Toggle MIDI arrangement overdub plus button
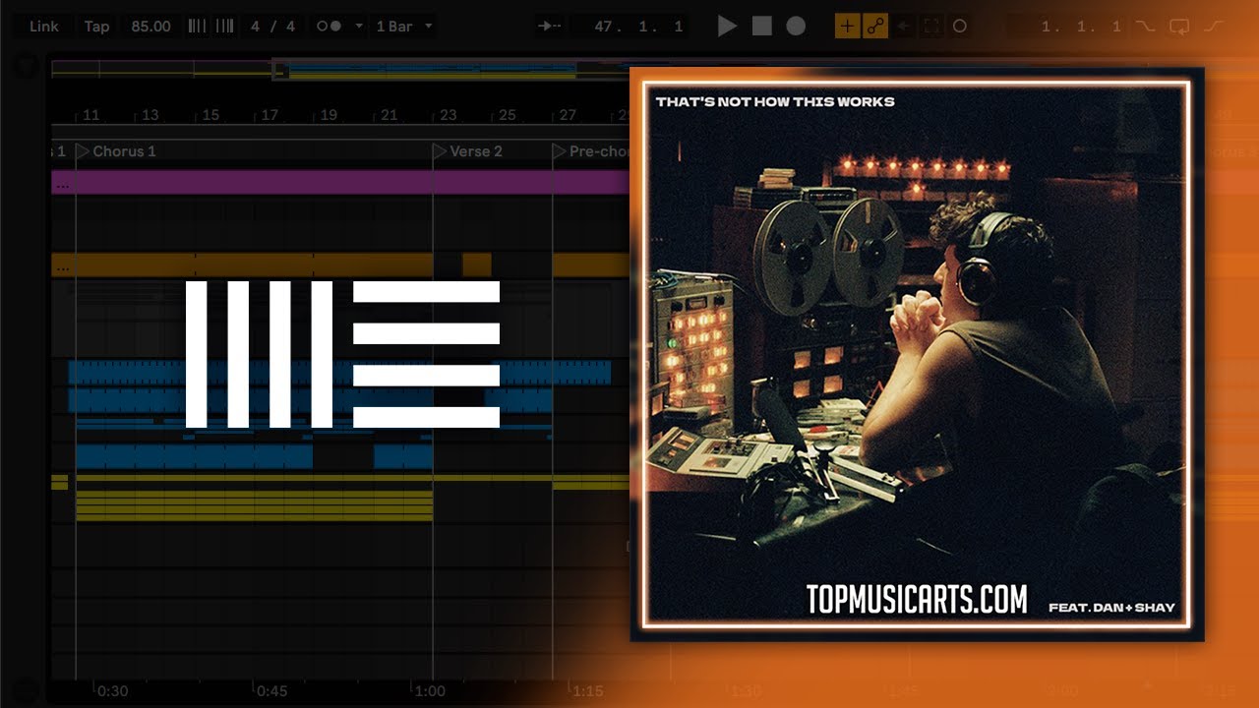The width and height of the screenshot is (1259, 708). pyautogui.click(x=846, y=27)
